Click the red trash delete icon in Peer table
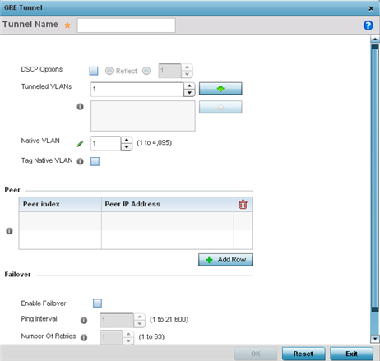380x361 pixels. click(243, 204)
